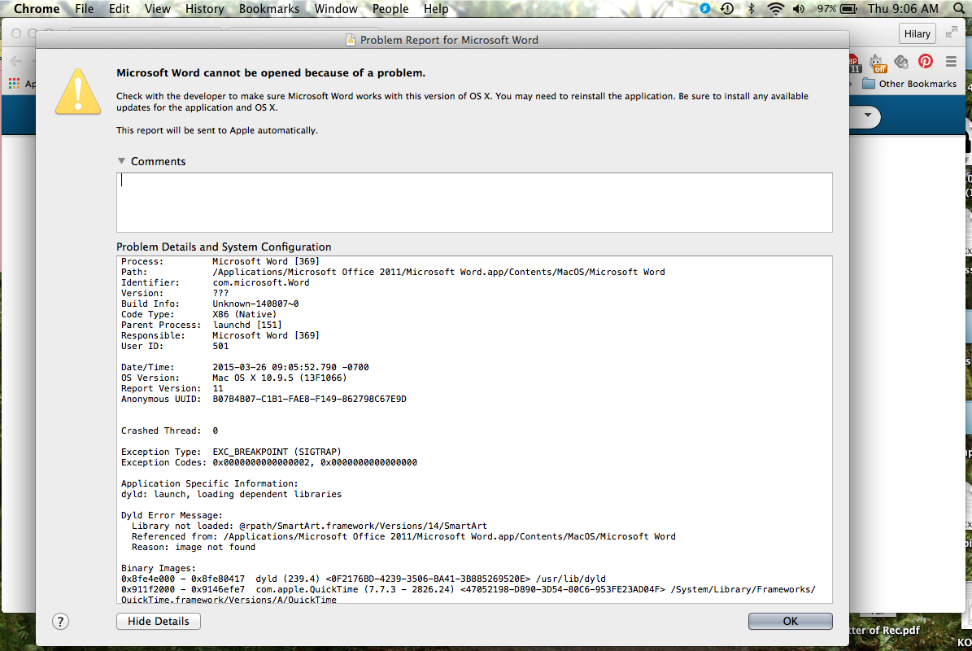Viewport: 972px width, 651px height.
Task: Open the People menu
Action: [x=390, y=9]
